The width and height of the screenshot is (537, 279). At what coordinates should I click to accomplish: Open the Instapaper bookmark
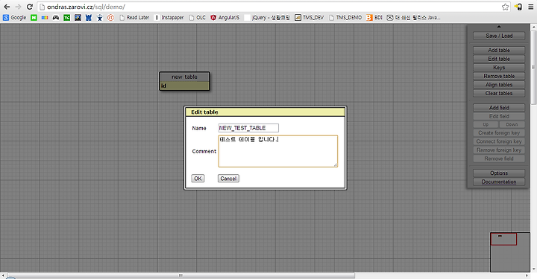coord(169,17)
